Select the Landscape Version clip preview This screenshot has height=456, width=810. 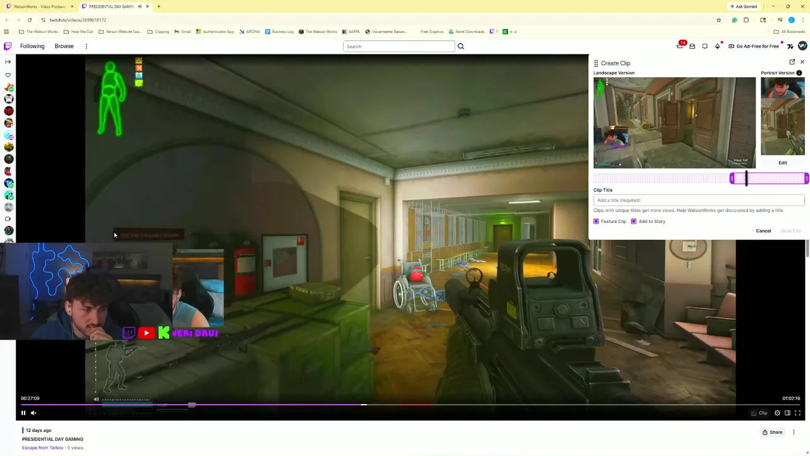[x=675, y=123]
